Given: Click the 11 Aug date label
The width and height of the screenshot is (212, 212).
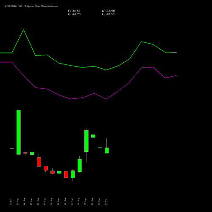Looking at the screenshot, I should (17, 202).
